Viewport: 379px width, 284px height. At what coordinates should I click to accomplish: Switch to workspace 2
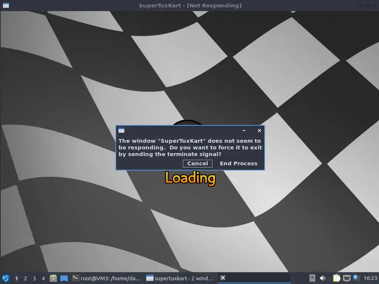[26, 278]
